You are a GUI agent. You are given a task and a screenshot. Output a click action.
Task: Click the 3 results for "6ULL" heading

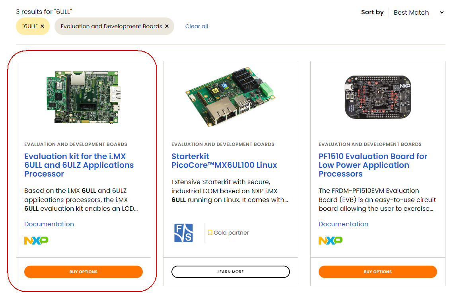pos(44,12)
